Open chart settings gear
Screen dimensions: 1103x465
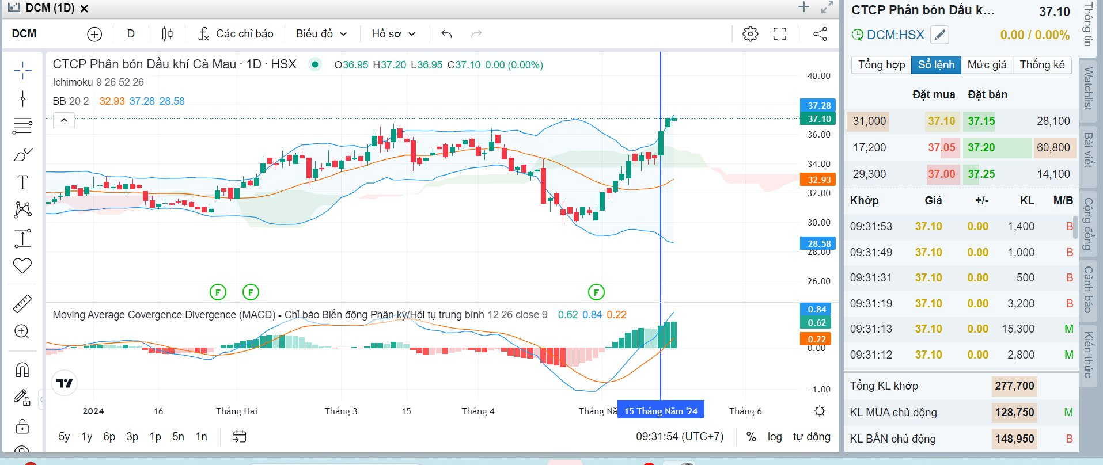(x=750, y=34)
